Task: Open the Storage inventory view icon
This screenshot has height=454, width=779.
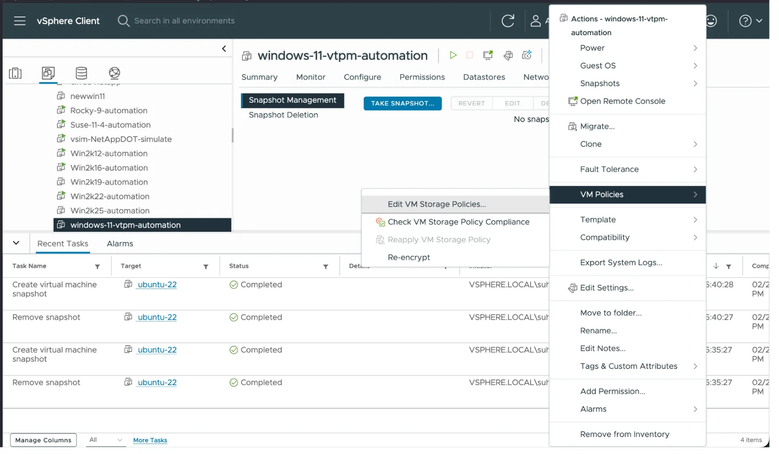Action: [x=81, y=74]
